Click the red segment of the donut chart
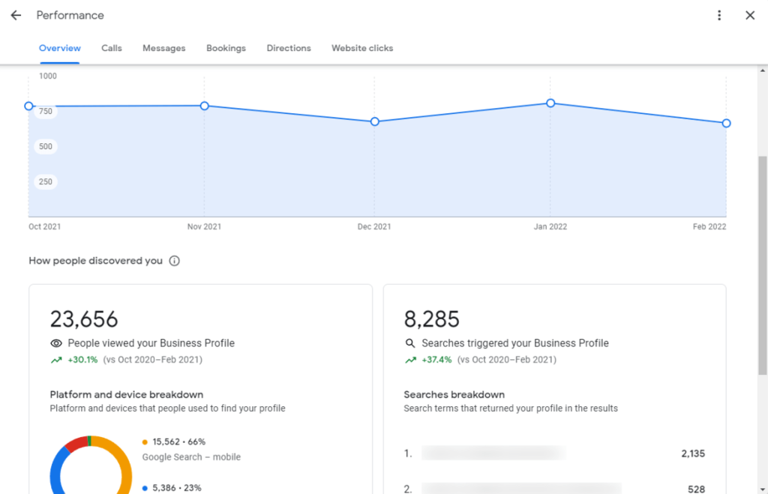Image resolution: width=768 pixels, height=494 pixels. [x=77, y=444]
